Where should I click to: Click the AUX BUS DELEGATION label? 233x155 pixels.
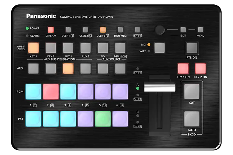pos(59,59)
